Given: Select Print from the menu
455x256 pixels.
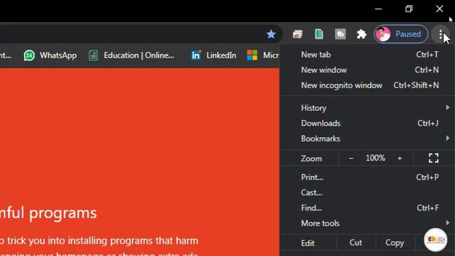Looking at the screenshot, I should click(x=367, y=177).
